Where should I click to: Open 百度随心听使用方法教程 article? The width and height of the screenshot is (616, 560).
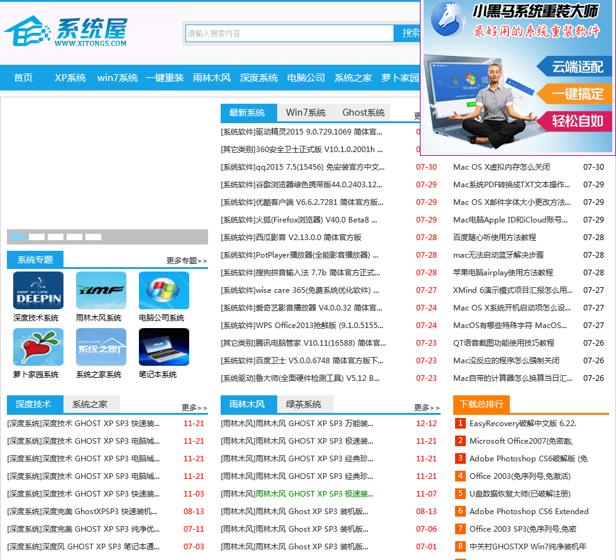click(495, 238)
